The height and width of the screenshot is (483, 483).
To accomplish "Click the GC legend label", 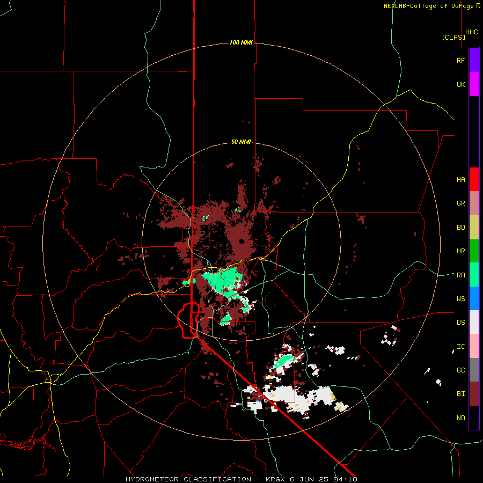I will 460,370.
